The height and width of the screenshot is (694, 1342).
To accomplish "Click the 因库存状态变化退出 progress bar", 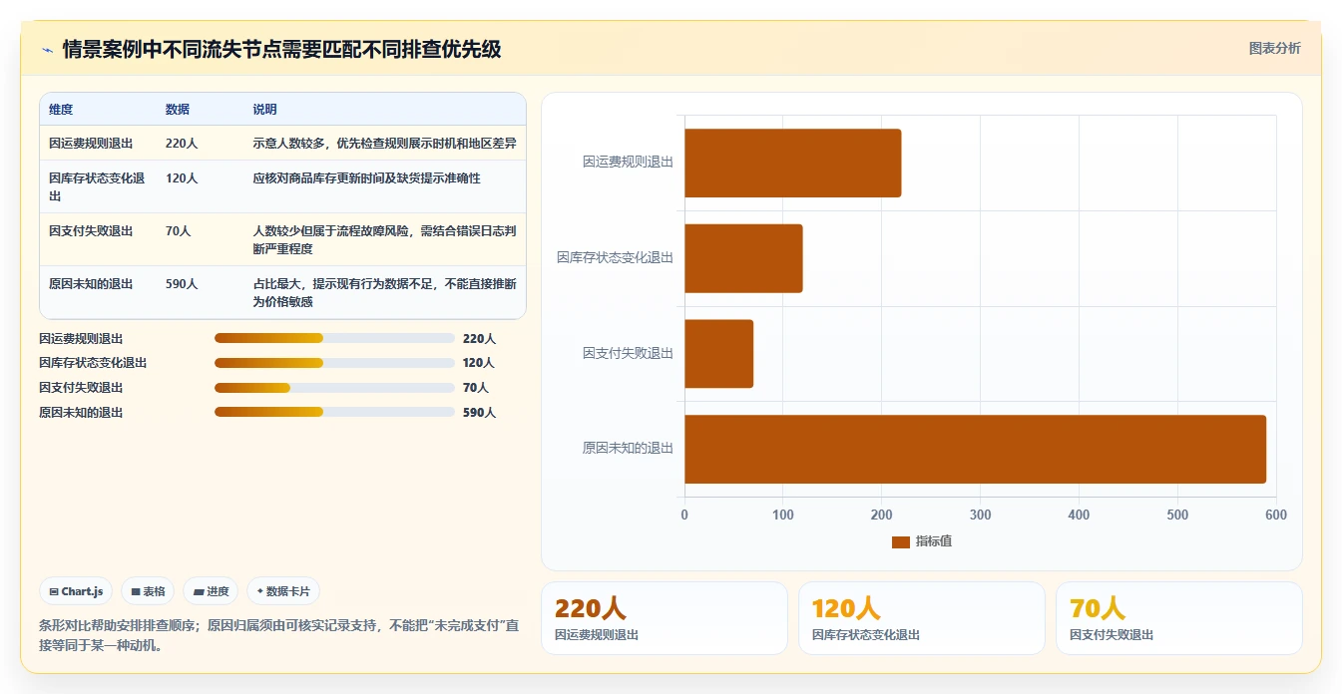I will click(x=334, y=363).
